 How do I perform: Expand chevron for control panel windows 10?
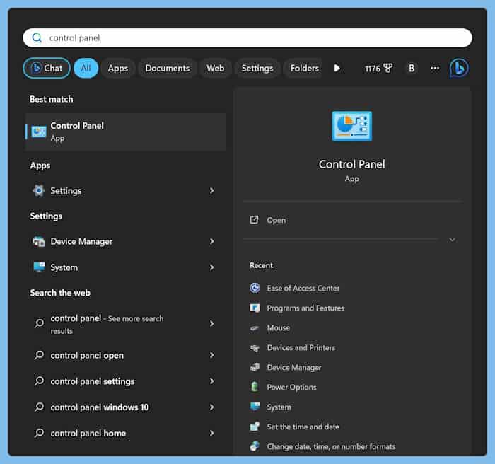[212, 407]
